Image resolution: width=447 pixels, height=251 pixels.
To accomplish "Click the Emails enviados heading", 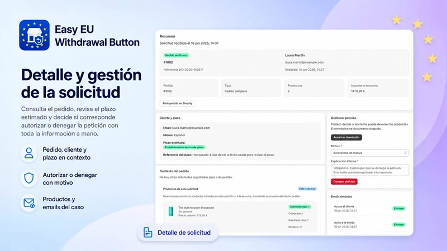I will coord(341,196).
